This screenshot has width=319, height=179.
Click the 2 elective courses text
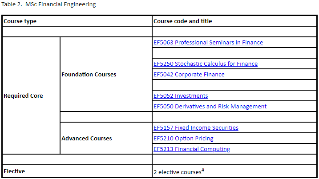coord(178,172)
